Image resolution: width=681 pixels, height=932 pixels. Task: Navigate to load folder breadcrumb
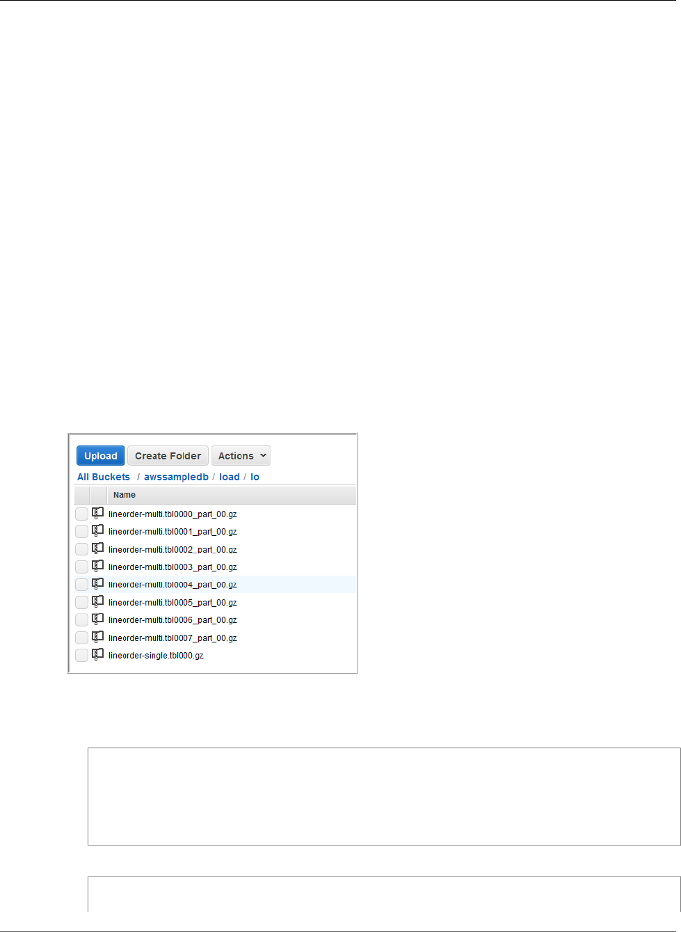[x=230, y=477]
